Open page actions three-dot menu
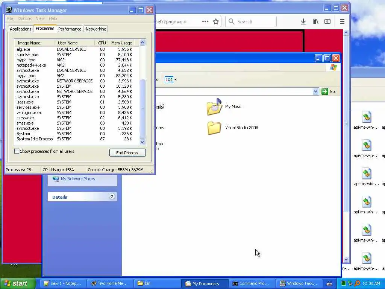 point(205,21)
